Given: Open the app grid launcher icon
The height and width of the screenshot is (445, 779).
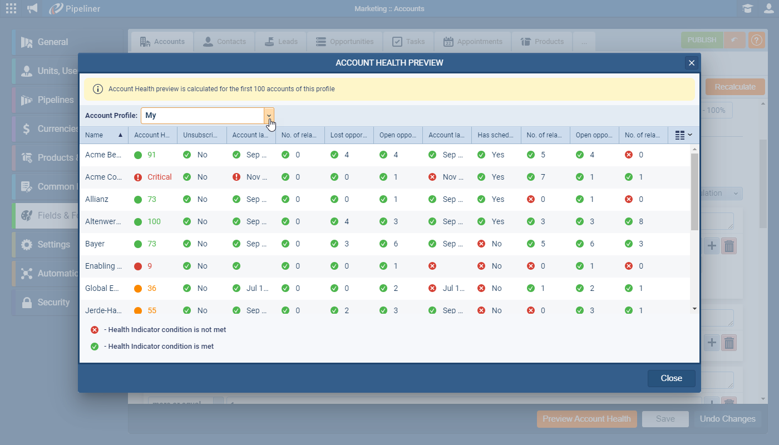Looking at the screenshot, I should pos(11,8).
